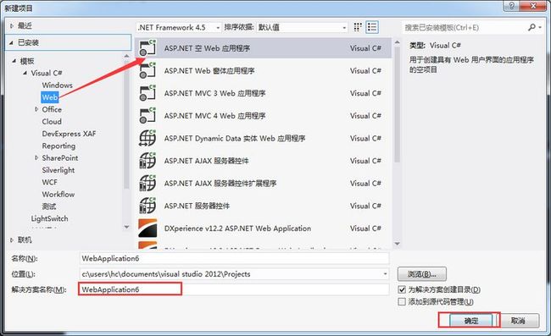Toggle 为解决方案创建目录 checkbox
Viewport: 551px width, 336px height.
tap(402, 289)
